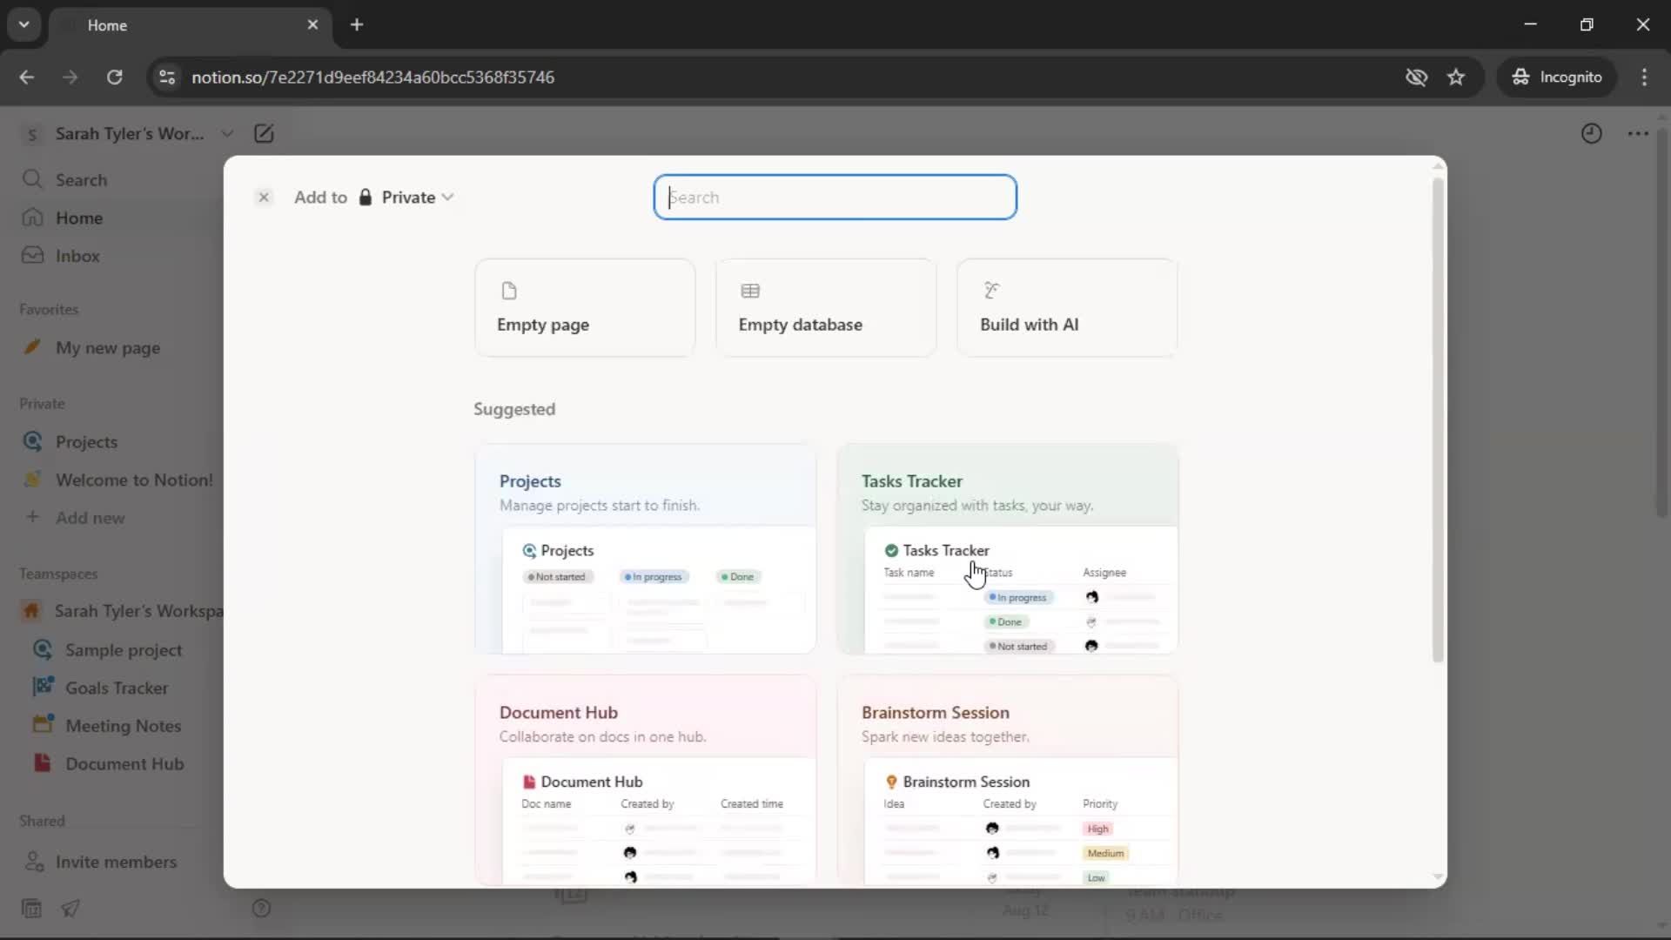Viewport: 1671px width, 940px height.
Task: Click the Shared section header
Action: point(42,822)
